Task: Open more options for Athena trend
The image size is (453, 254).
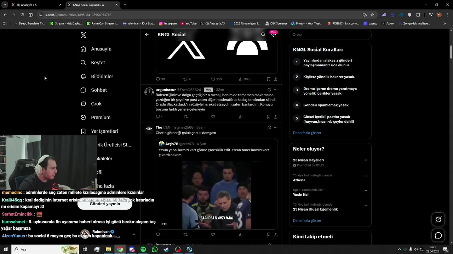Action: point(365,176)
